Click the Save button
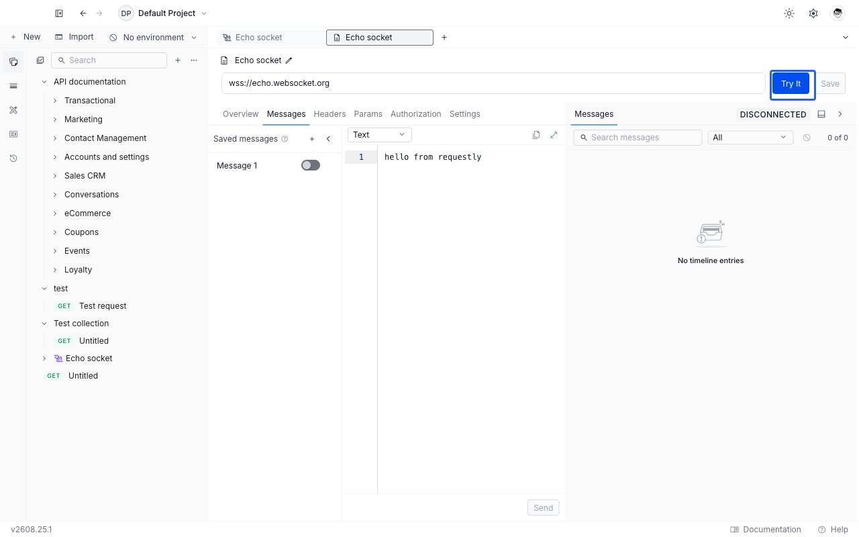Viewport: 859px width, 537px height. (830, 84)
